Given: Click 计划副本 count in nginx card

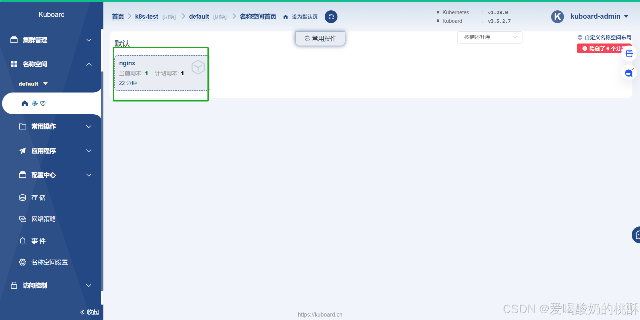Looking at the screenshot, I should [x=183, y=73].
